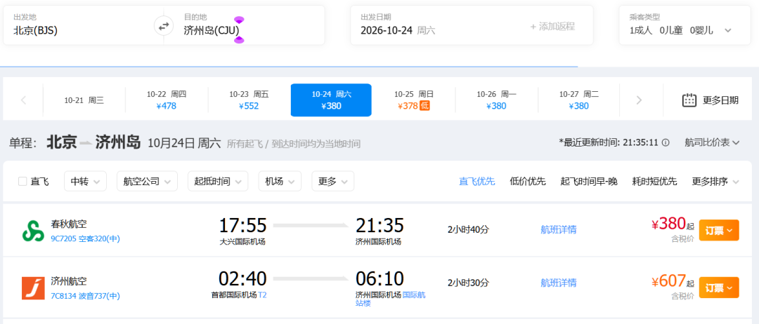Click the 06:10 arrival time
Viewport: 759px width, 324px height.
[x=379, y=278]
